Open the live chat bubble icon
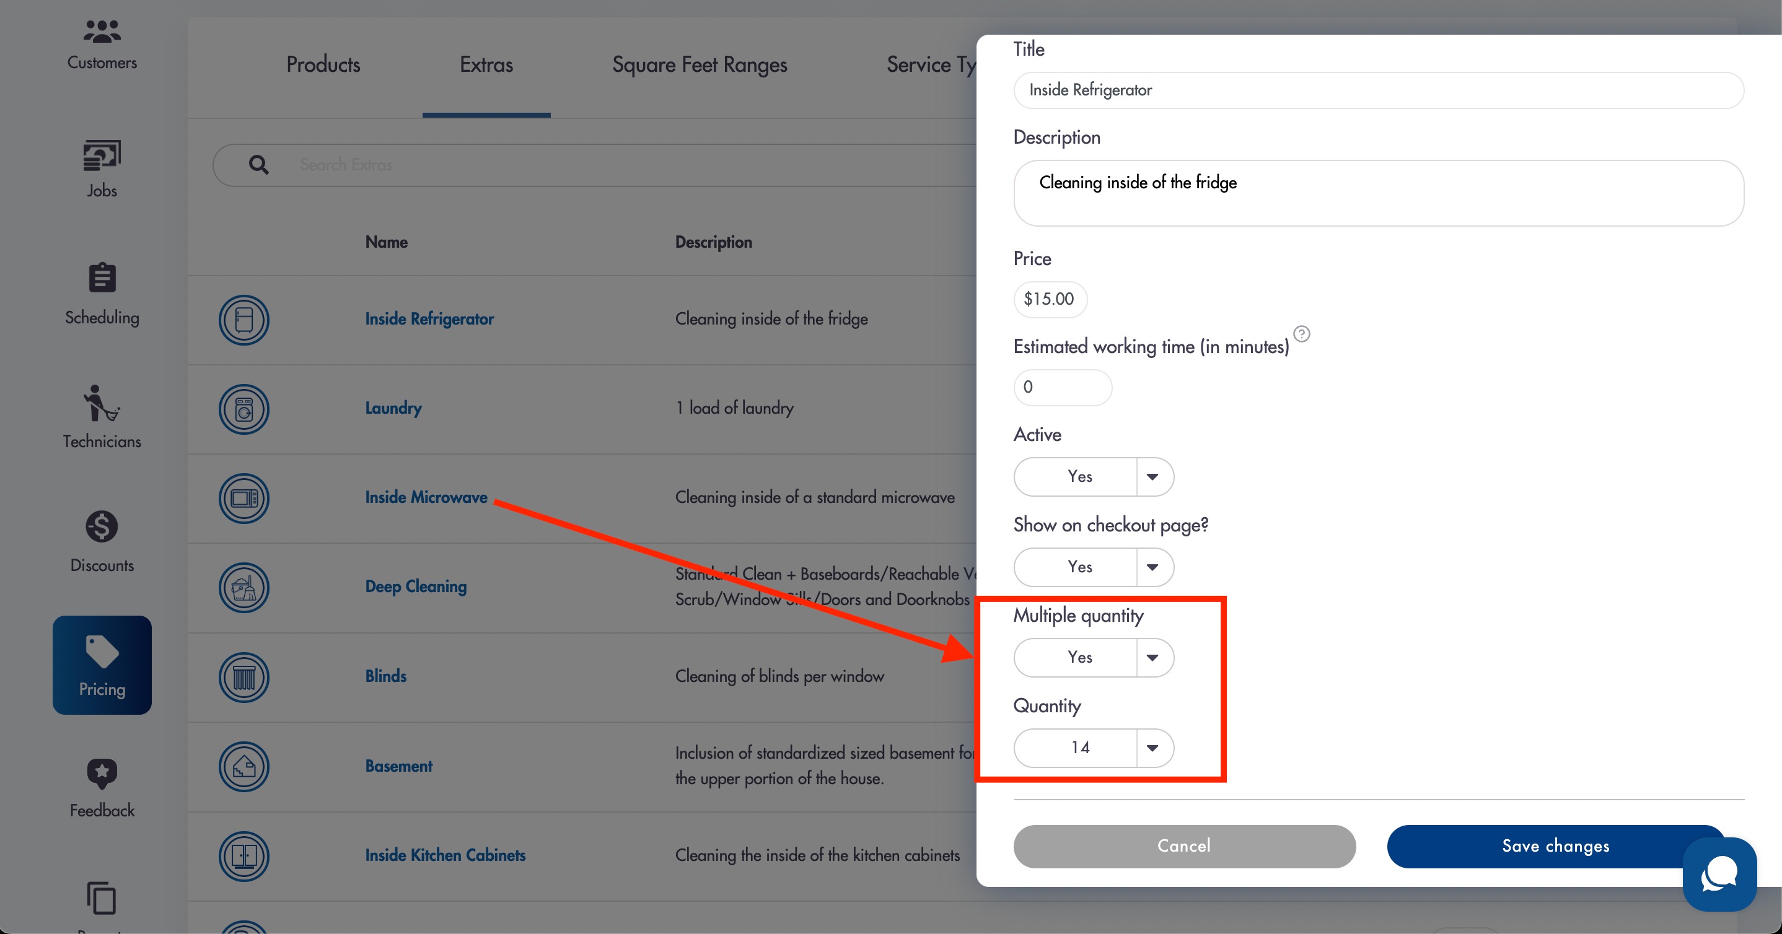Viewport: 1782px width, 934px height. (1720, 875)
